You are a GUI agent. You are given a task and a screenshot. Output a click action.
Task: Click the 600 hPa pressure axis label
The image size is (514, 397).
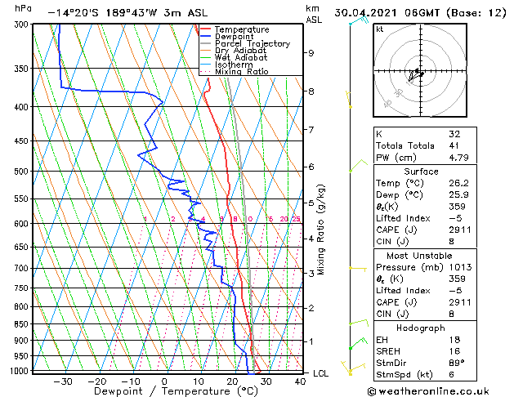(x=23, y=224)
